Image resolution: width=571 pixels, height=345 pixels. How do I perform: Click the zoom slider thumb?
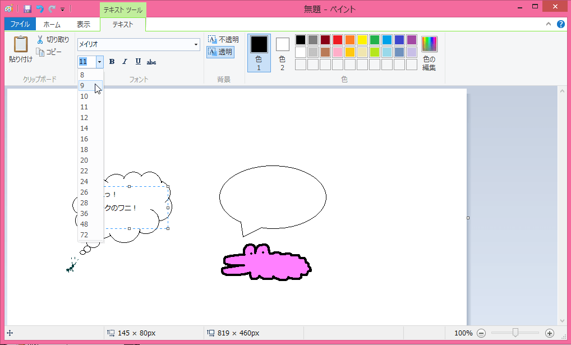515,333
